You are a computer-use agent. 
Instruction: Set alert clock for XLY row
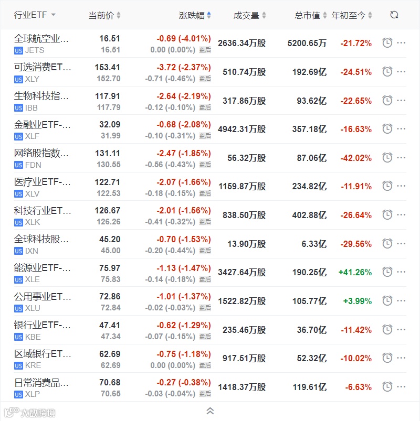coord(387,72)
